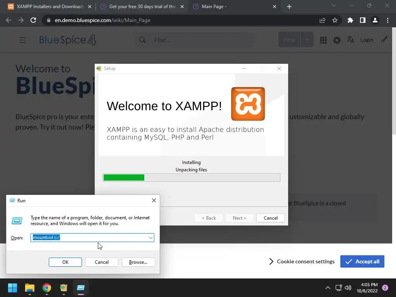Close the Run dialog
The image size is (396, 297).
154,201
